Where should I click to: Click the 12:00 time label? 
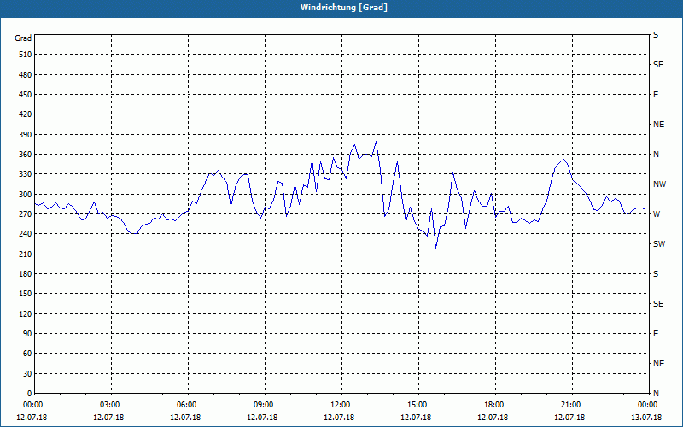[x=340, y=405]
